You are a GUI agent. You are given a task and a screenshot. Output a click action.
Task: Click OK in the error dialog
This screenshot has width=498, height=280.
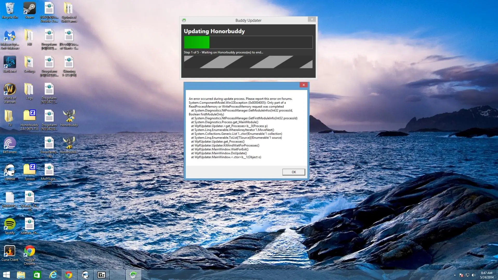(x=294, y=172)
